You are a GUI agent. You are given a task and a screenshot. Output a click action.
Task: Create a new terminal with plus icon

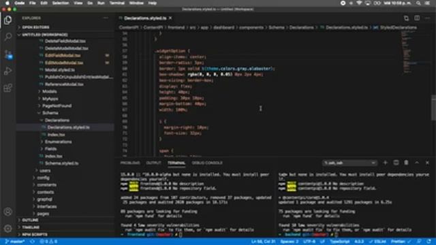point(385,163)
